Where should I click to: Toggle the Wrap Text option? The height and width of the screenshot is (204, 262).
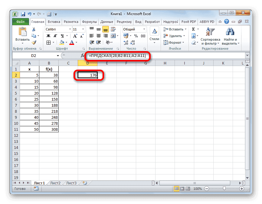point(113,29)
